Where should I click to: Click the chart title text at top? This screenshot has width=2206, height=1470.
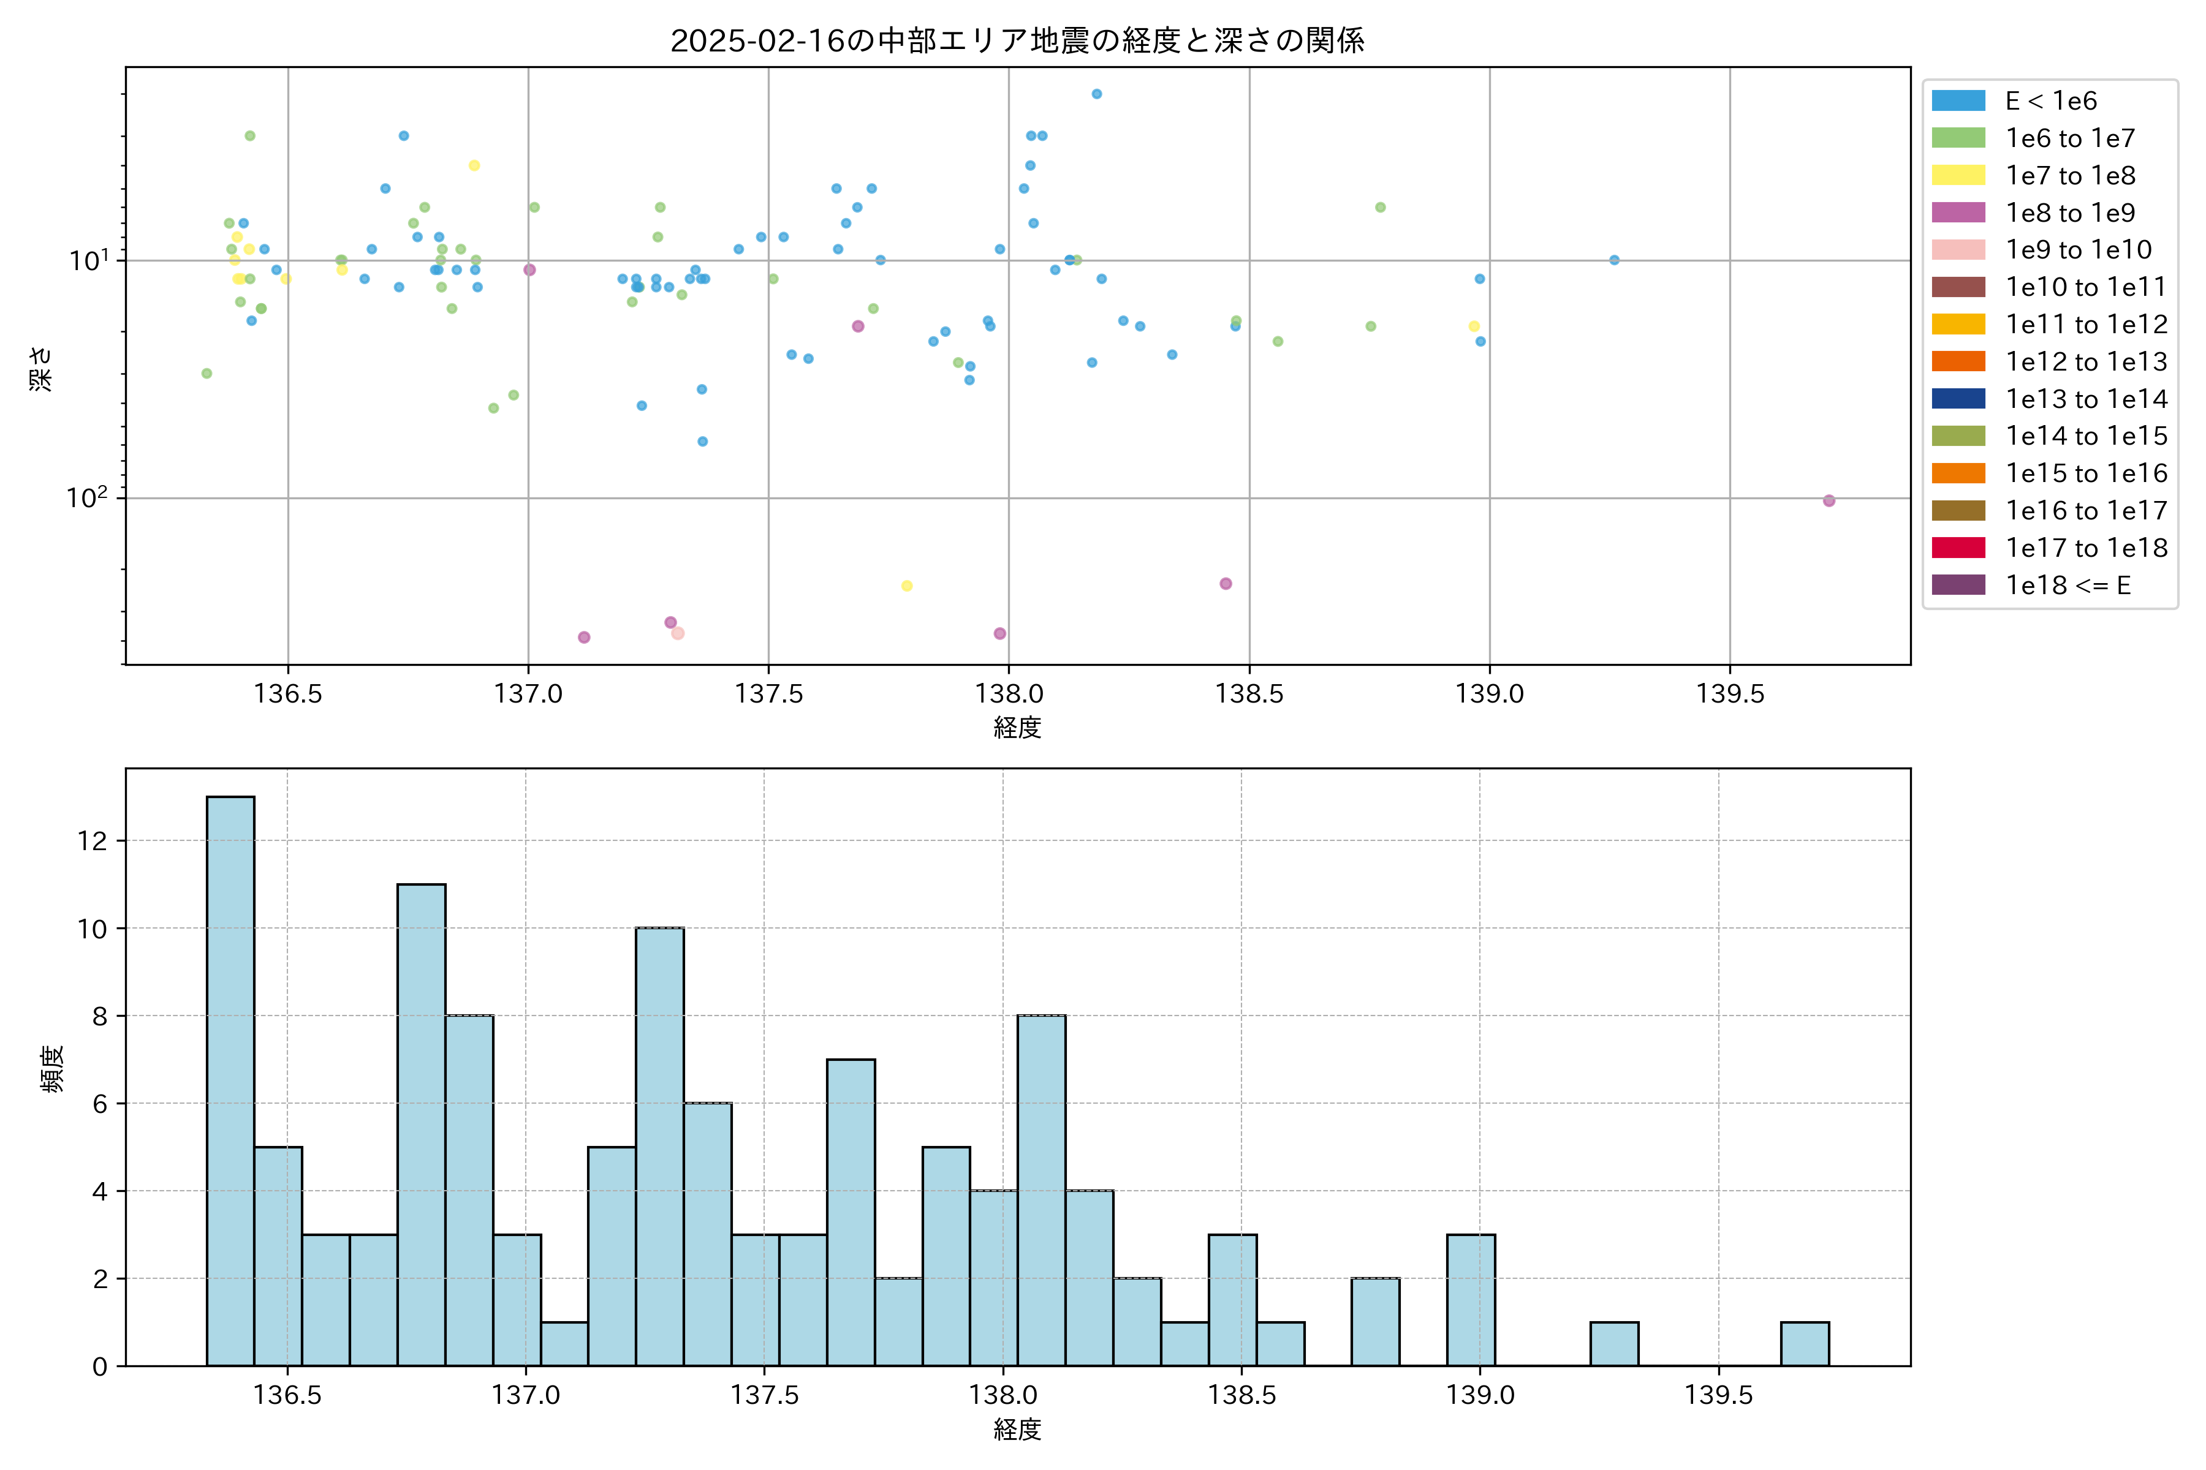pyautogui.click(x=1017, y=40)
